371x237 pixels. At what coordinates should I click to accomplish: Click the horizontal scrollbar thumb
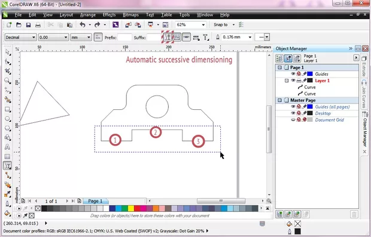coord(221,201)
